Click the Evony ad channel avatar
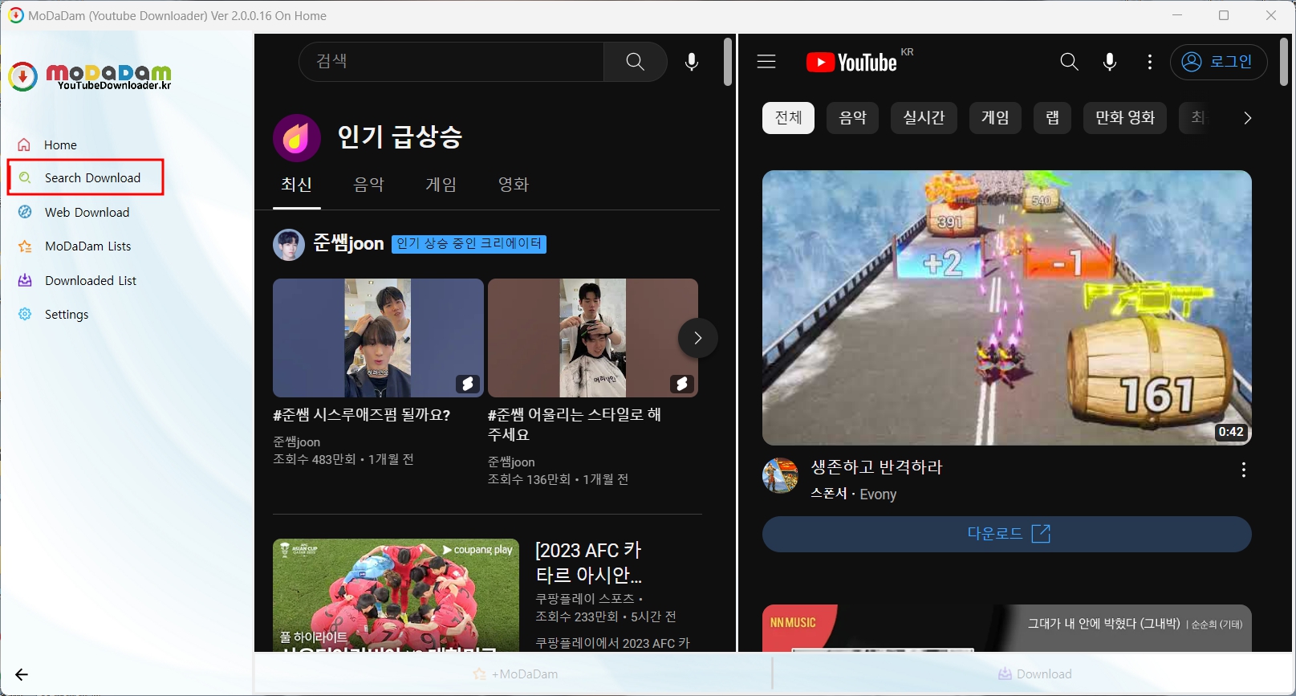 coord(780,476)
